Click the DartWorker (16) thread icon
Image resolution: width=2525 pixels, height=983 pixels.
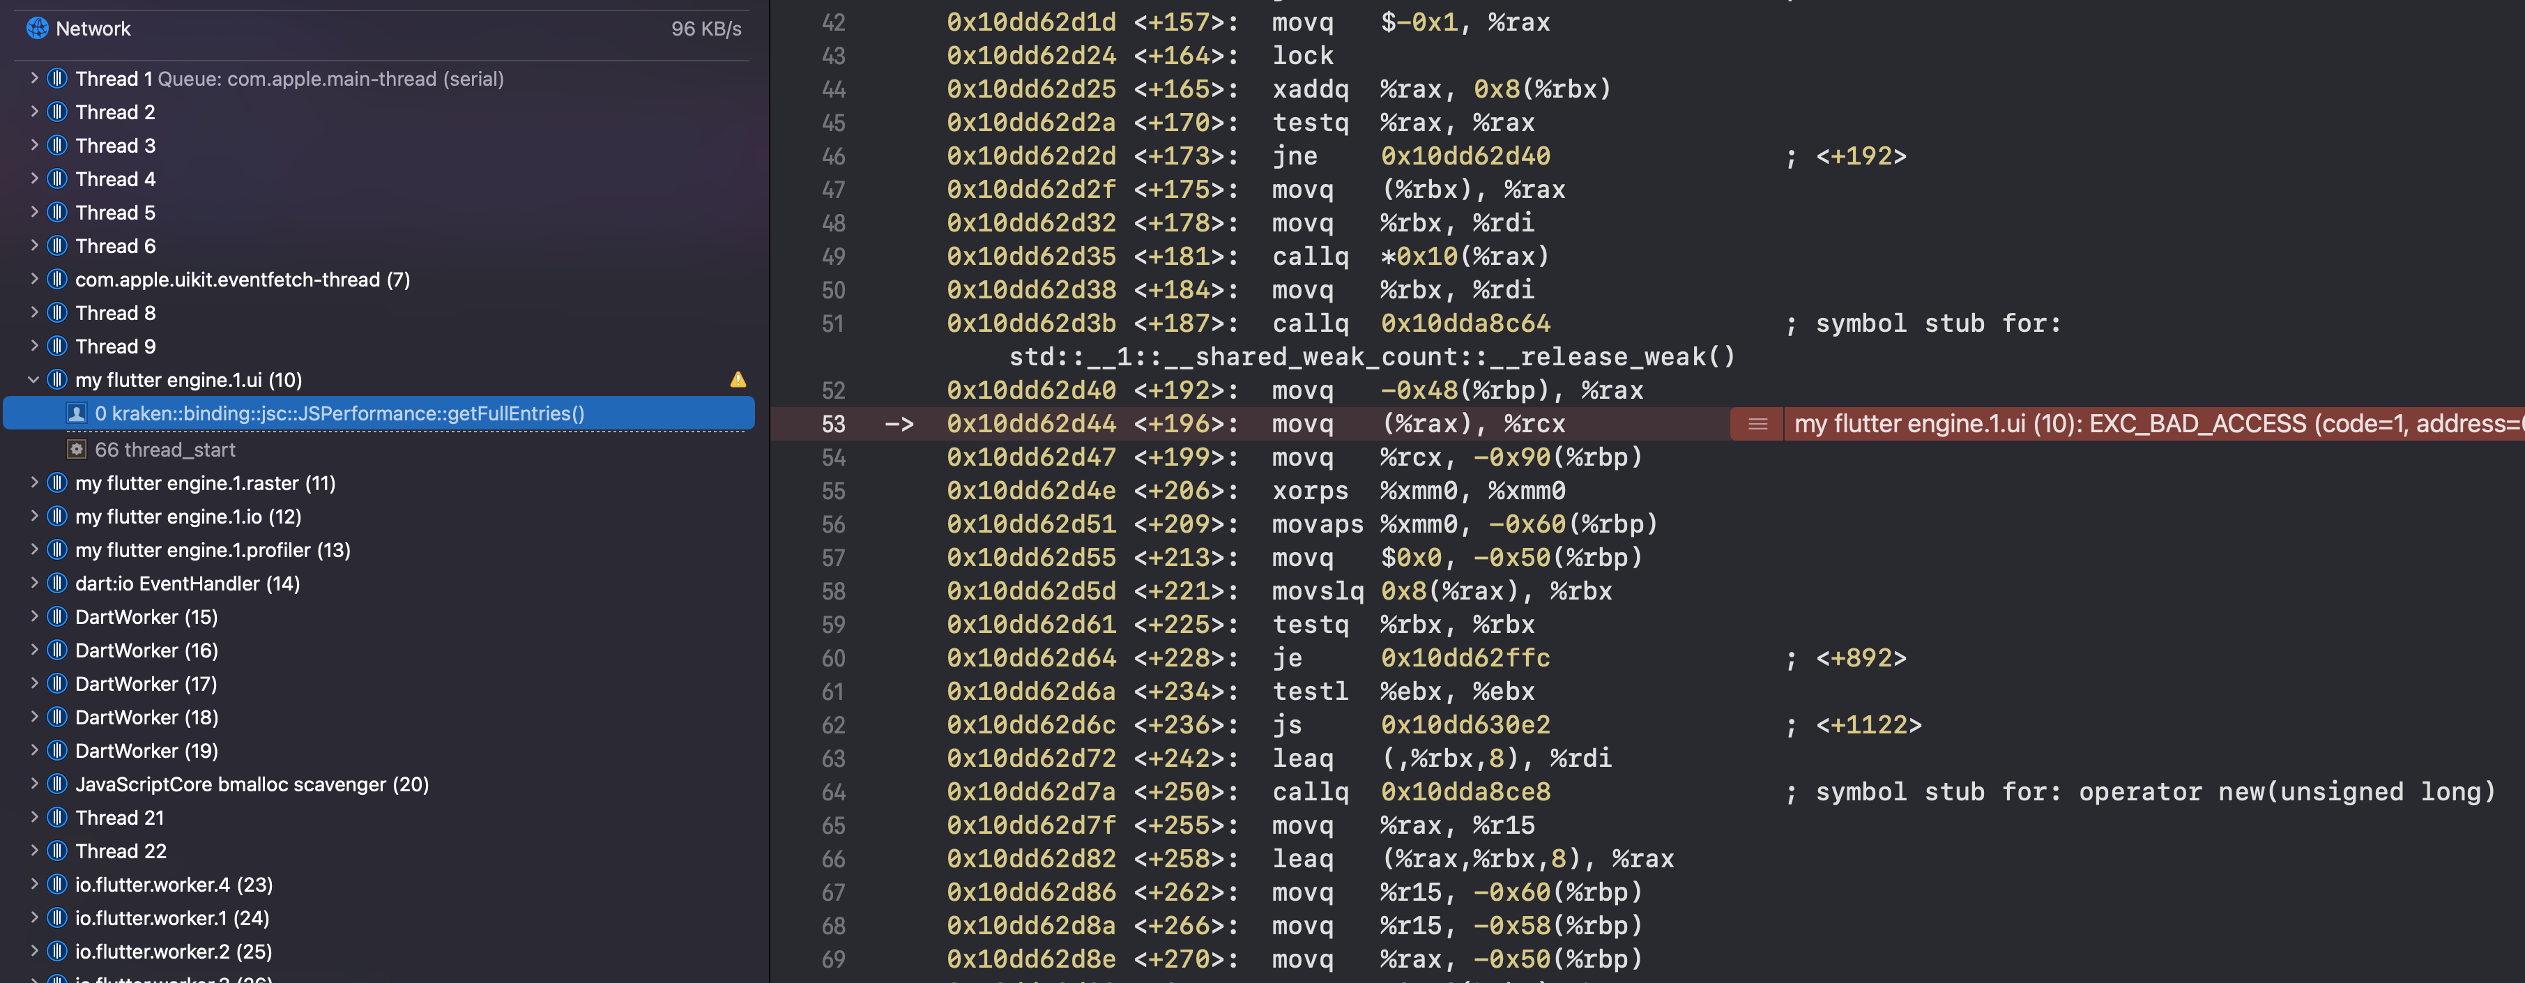click(57, 650)
